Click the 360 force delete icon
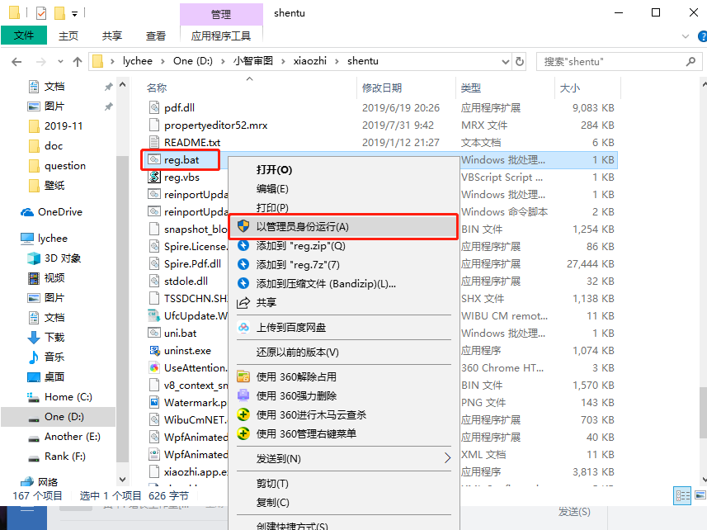This screenshot has width=707, height=530. pos(243,395)
